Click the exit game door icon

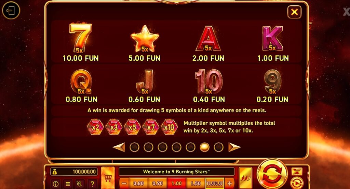point(11,10)
